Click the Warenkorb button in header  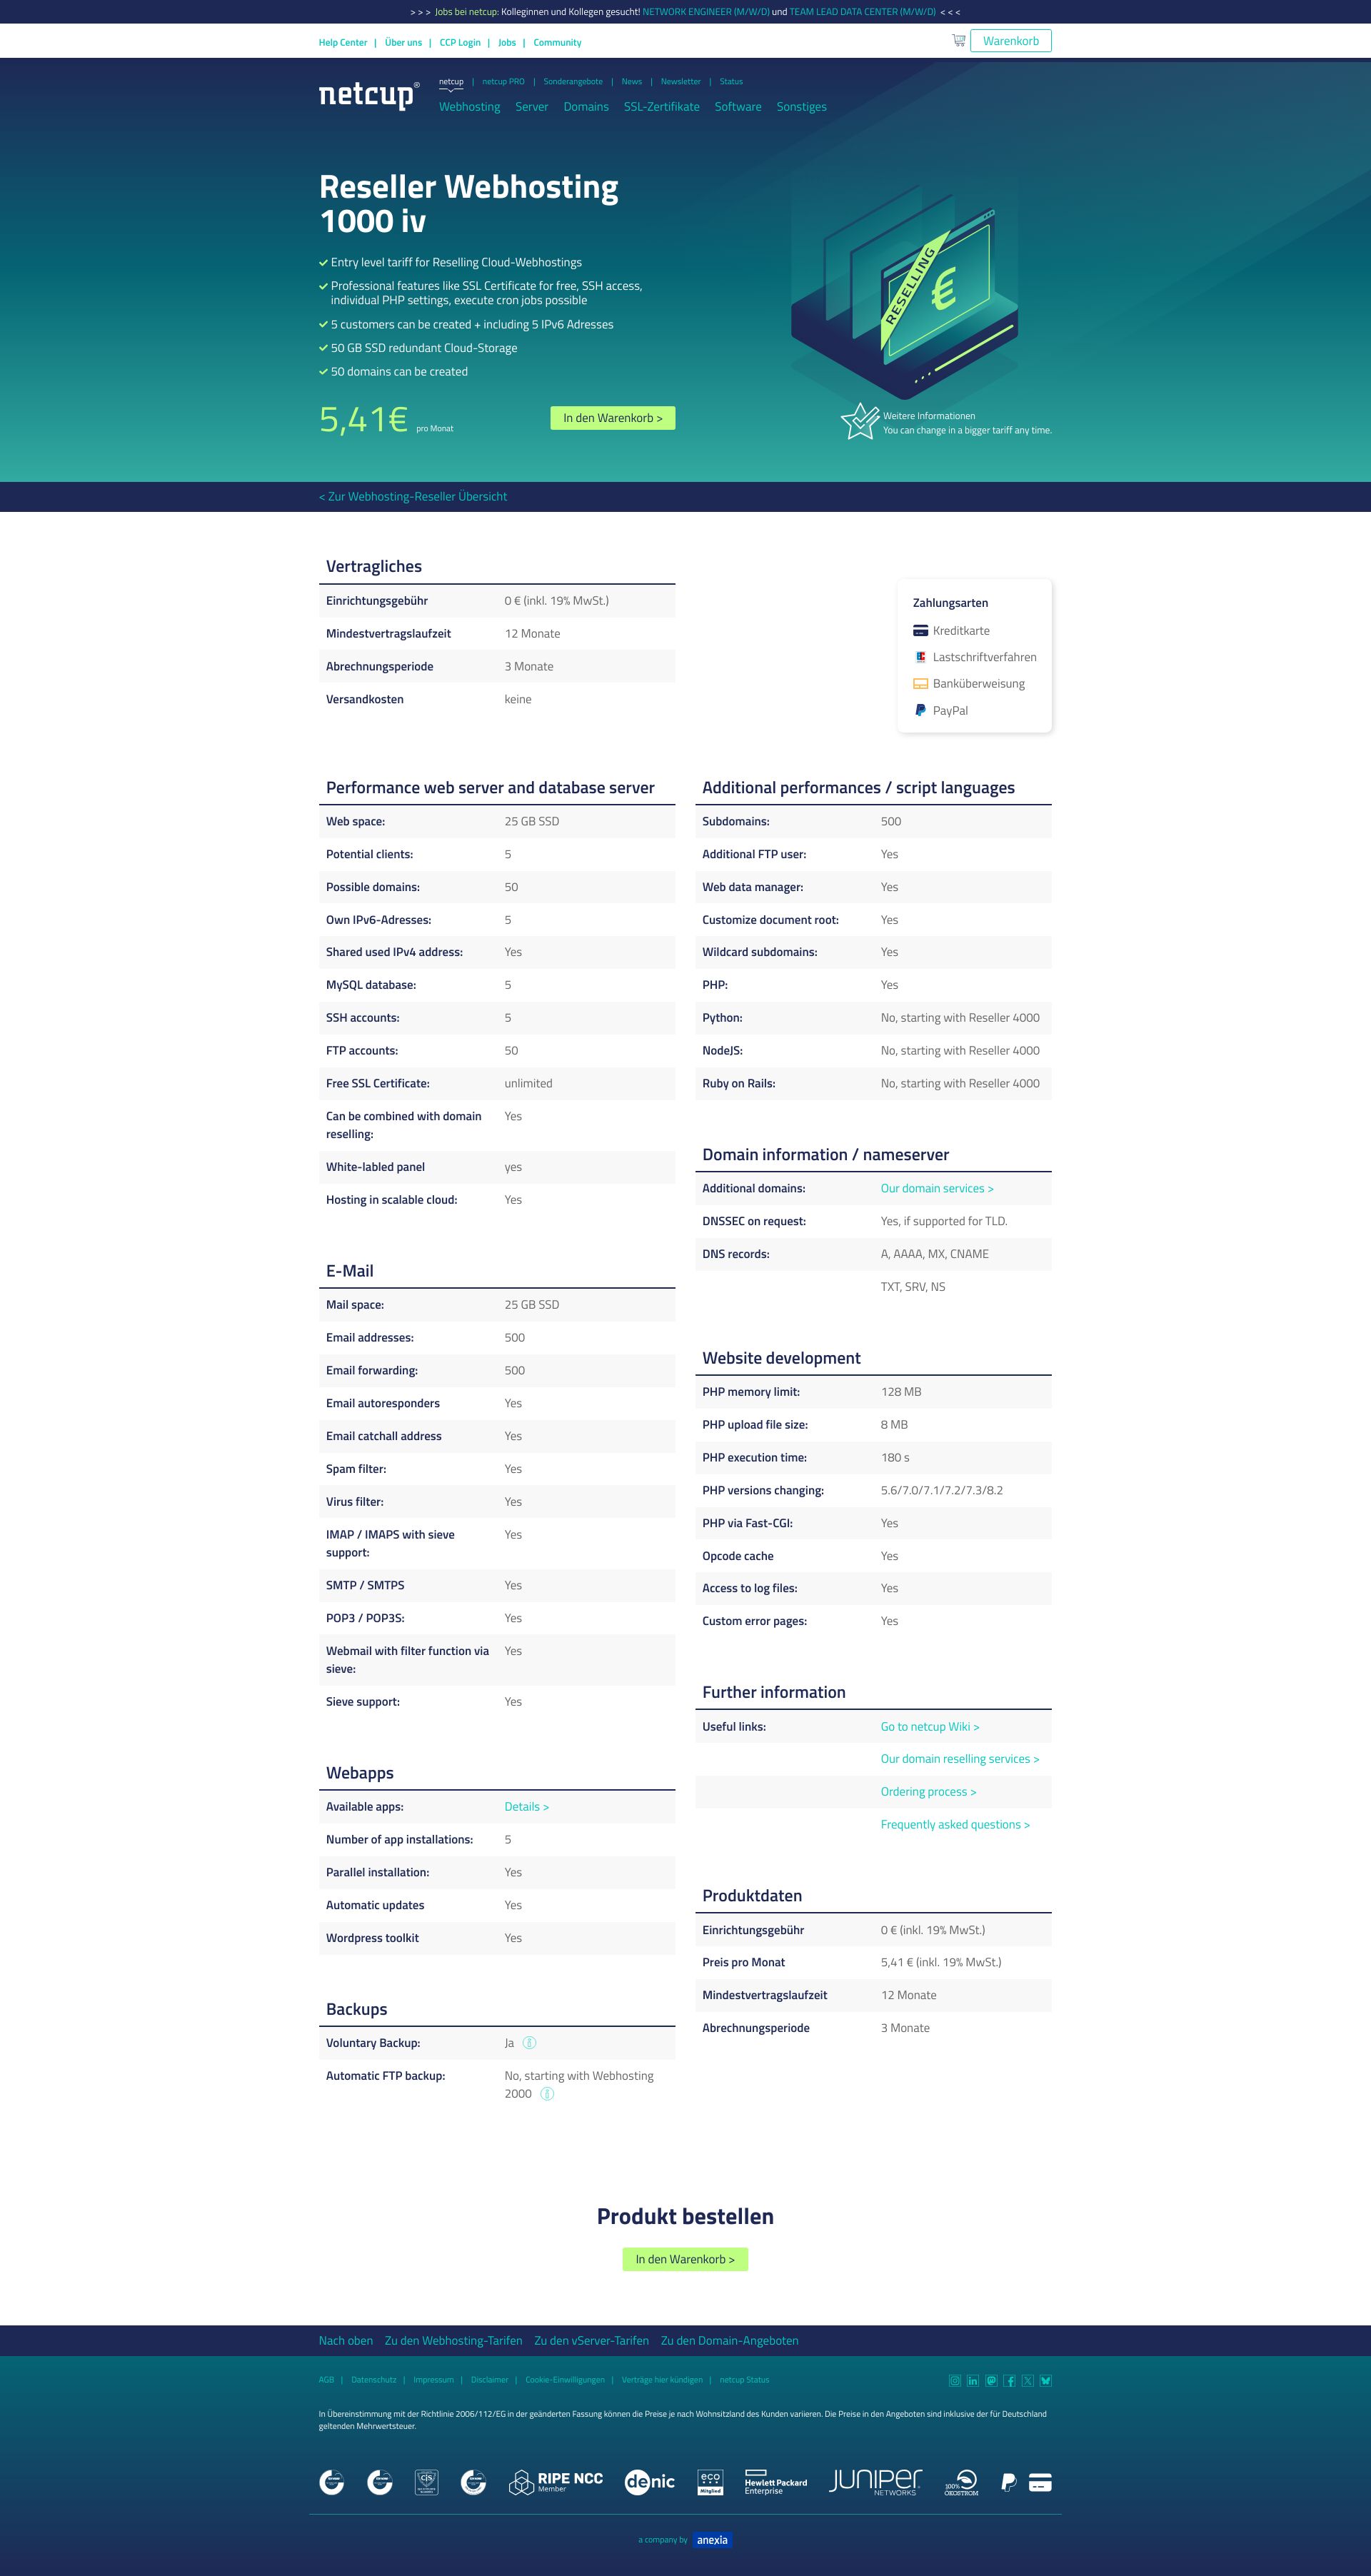click(x=1010, y=41)
